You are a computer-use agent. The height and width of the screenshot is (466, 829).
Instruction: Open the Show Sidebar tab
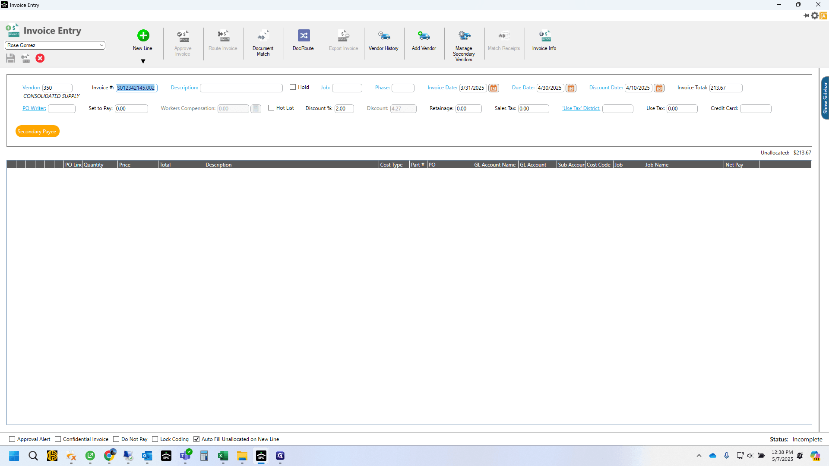point(825,98)
